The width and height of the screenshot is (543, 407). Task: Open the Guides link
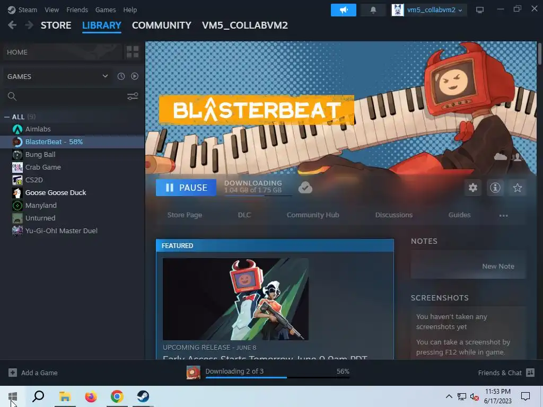coord(459,215)
